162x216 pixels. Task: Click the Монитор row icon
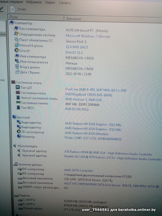click(x=19, y=136)
